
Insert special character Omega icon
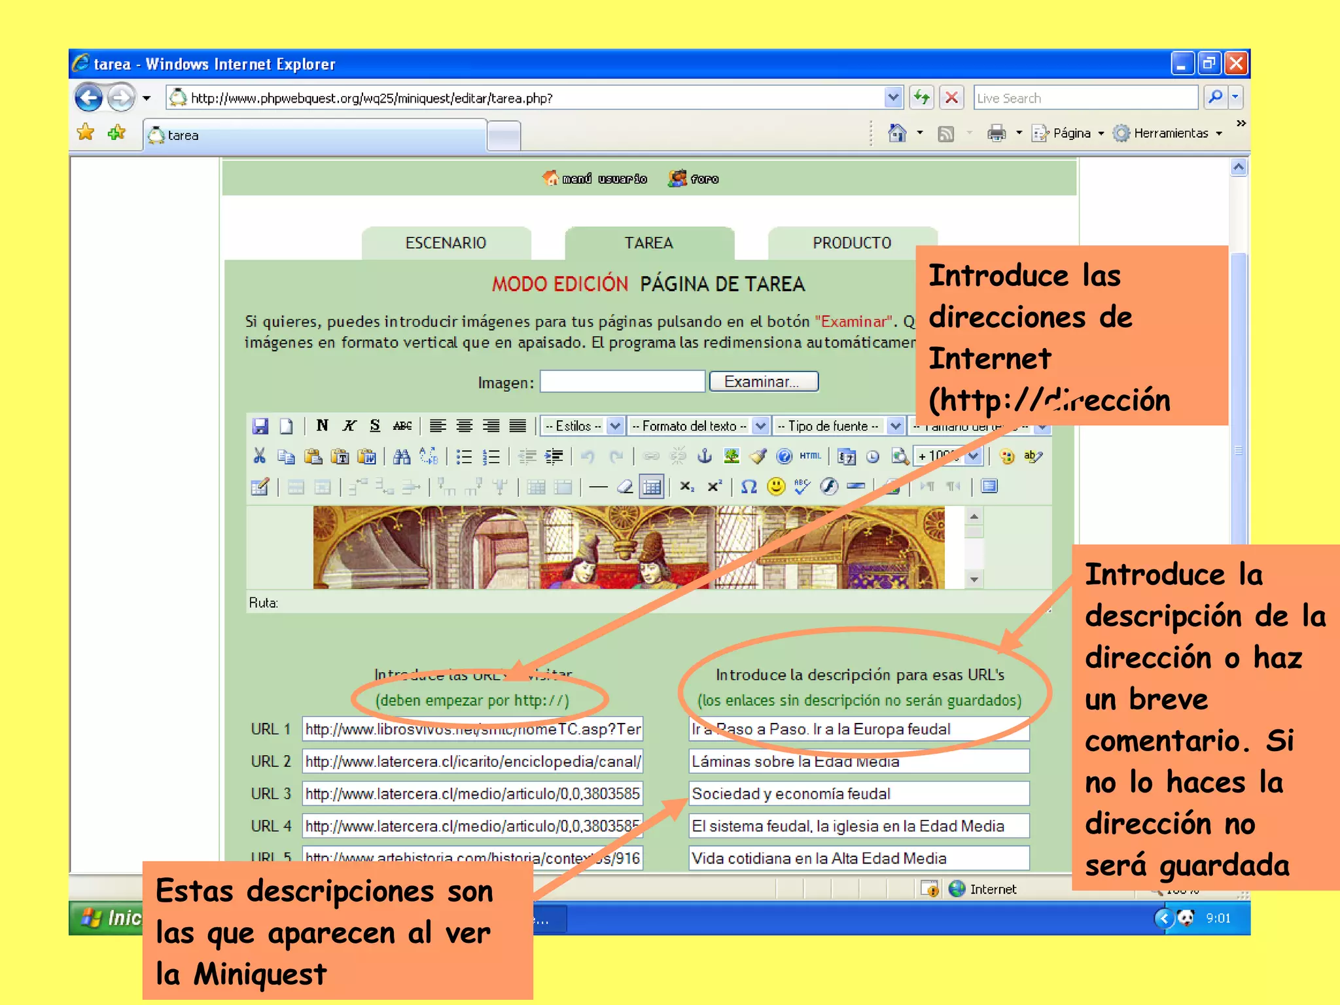point(749,487)
